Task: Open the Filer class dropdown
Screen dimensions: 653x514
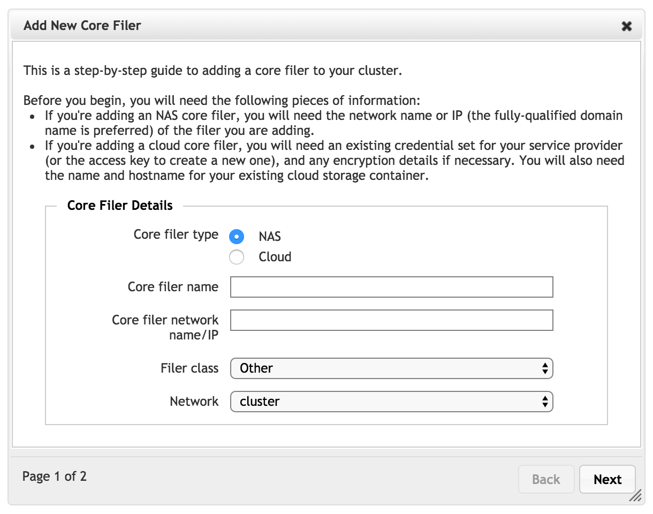Action: point(391,368)
